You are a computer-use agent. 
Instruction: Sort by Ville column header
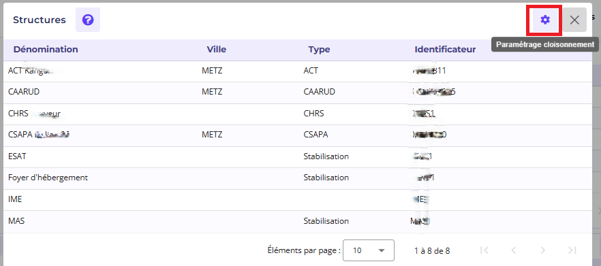tap(217, 50)
